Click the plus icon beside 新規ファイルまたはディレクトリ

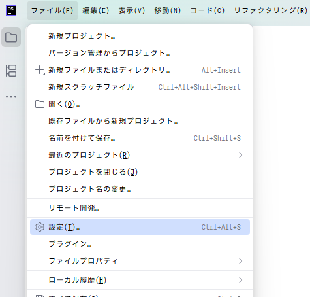point(40,70)
